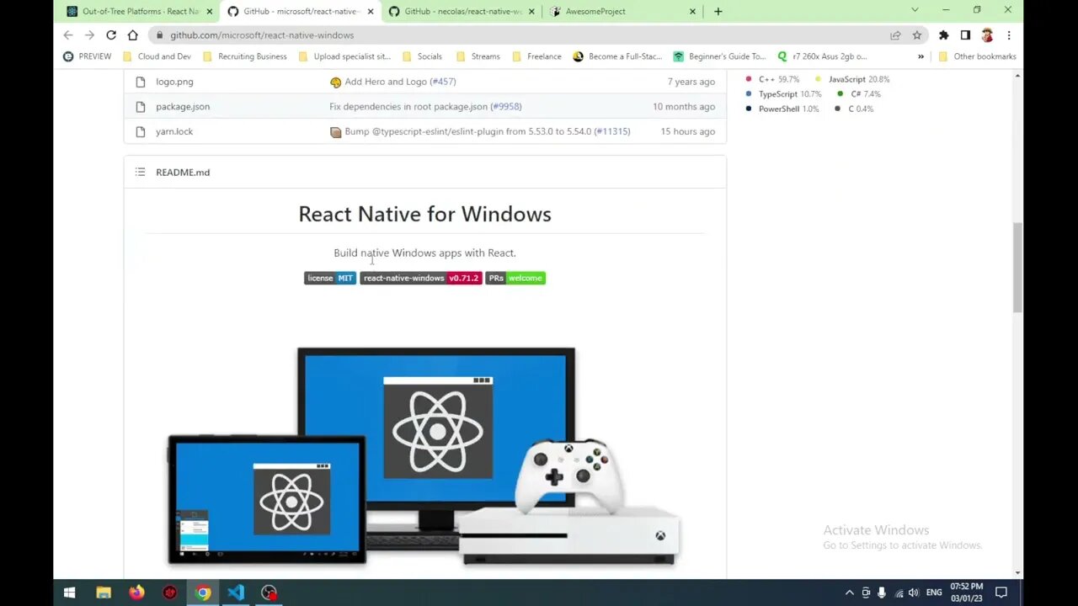The width and height of the screenshot is (1078, 606).
Task: Click the taskbar volume speaker icon
Action: [x=914, y=593]
